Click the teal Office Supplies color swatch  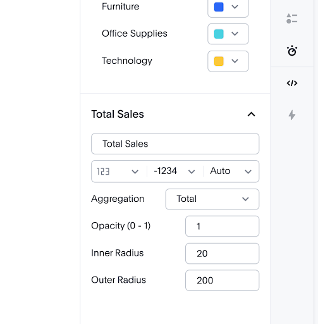[219, 34]
